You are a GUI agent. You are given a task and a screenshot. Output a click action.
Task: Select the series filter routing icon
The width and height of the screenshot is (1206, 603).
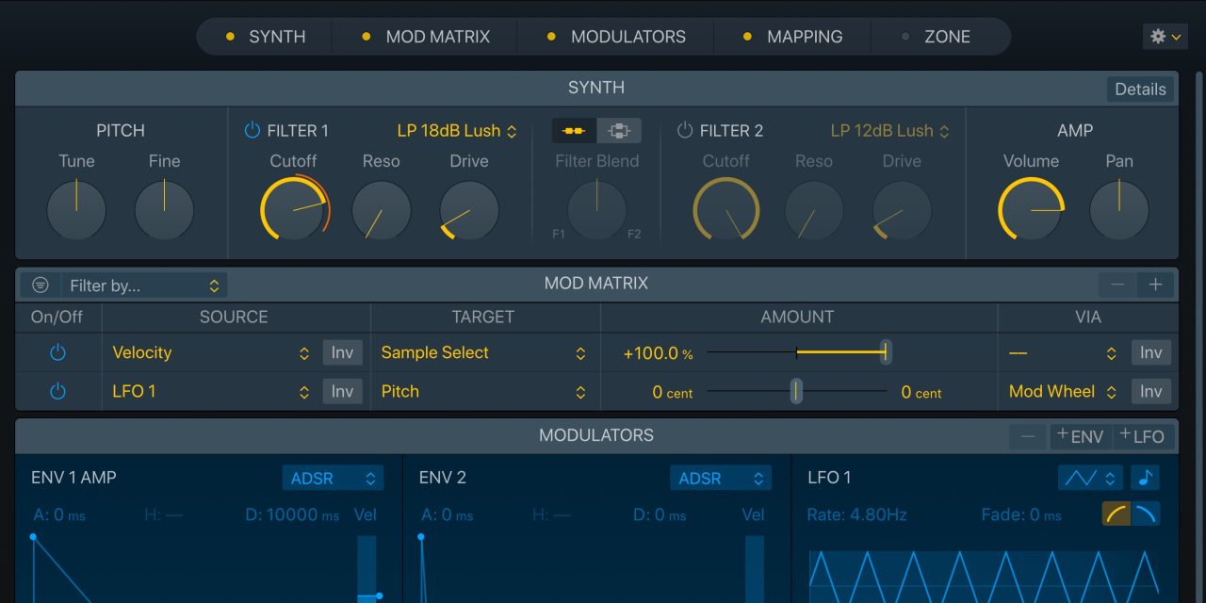pos(574,131)
